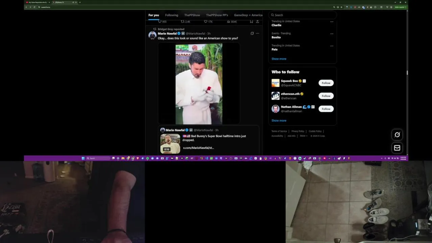Open the floating Messages envelope button
Viewport: 432px width, 243px height.
click(x=397, y=148)
